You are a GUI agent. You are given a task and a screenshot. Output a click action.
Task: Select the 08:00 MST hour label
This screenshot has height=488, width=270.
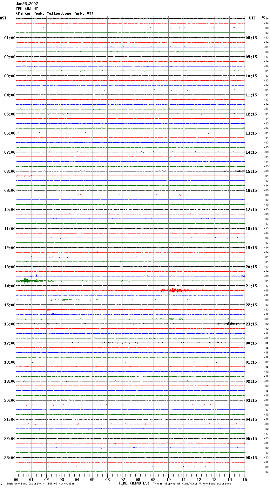click(x=10, y=171)
